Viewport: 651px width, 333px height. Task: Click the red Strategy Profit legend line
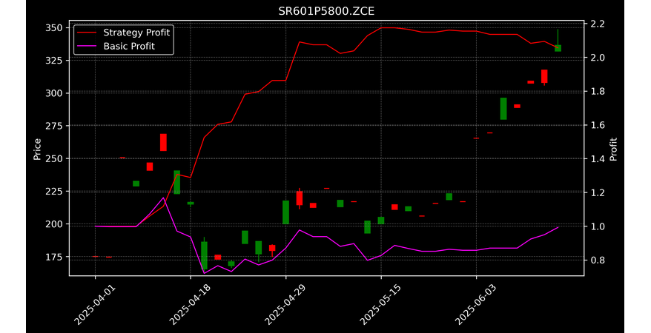(86, 33)
